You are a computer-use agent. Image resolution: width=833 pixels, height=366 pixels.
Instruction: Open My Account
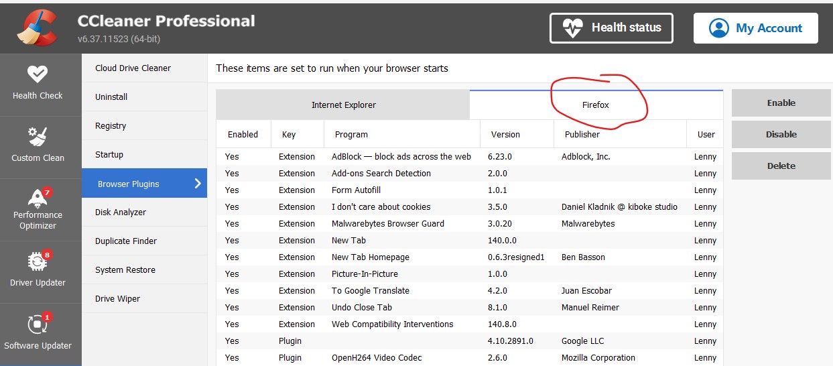[755, 28]
